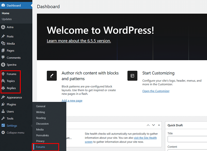Click the Spectra logo icon
207x151 pixels.
tap(3, 65)
